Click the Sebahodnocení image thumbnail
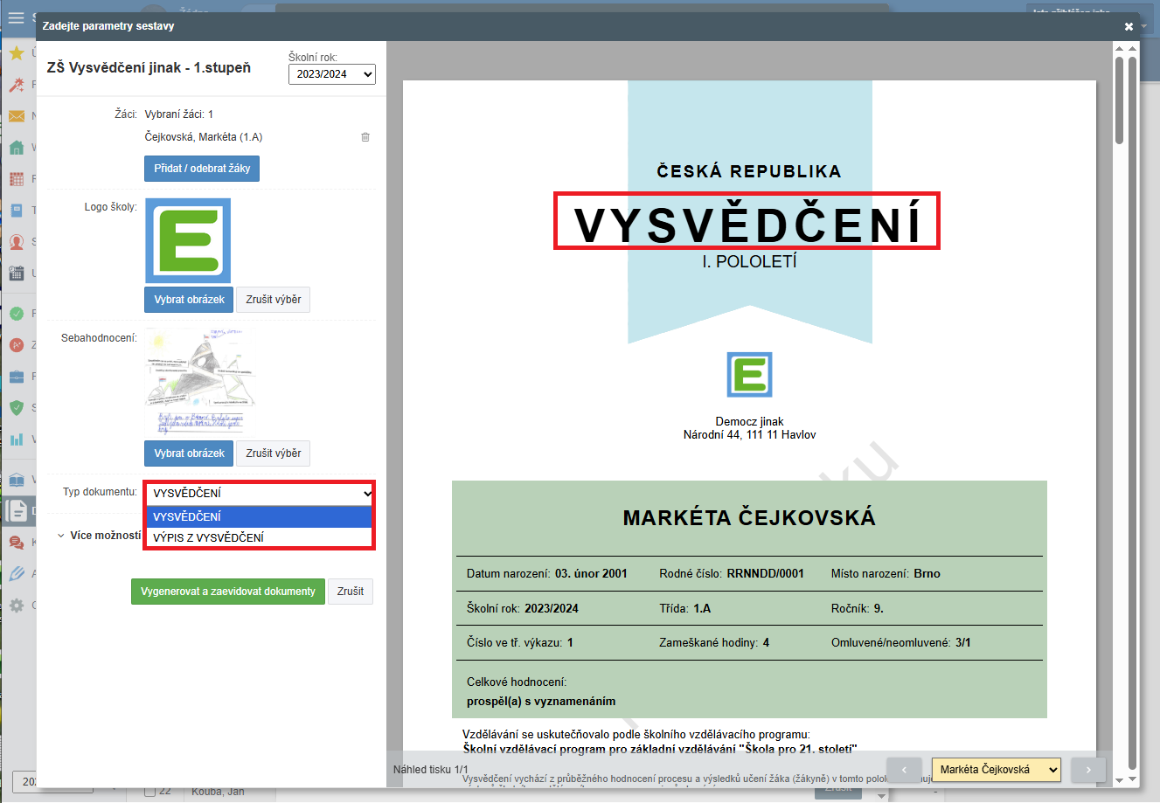1160x803 pixels. [x=200, y=382]
